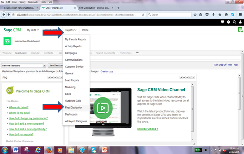The height and width of the screenshot is (154, 244).
Task: Click the Home menu item
Action: click(x=85, y=30)
